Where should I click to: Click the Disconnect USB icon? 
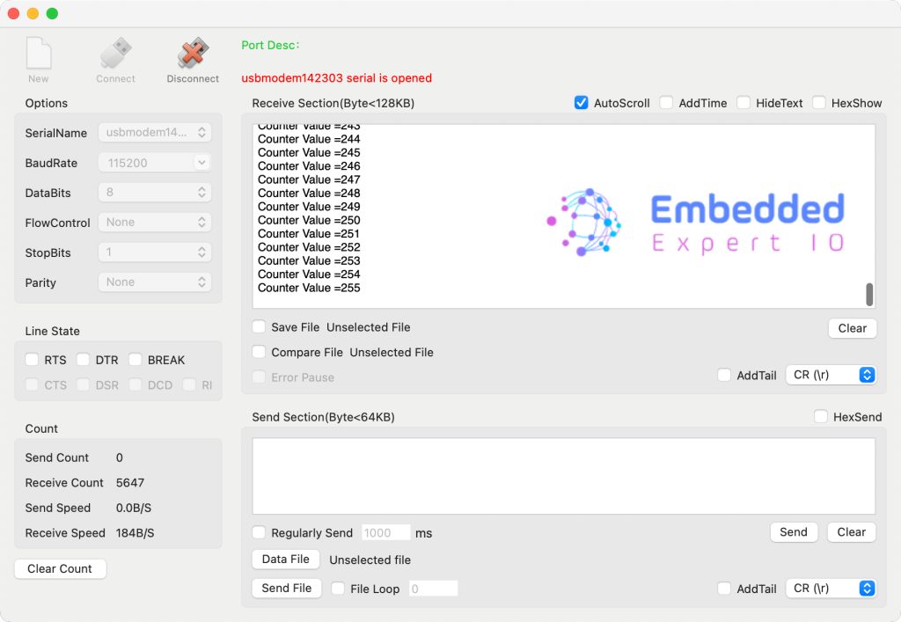click(193, 55)
